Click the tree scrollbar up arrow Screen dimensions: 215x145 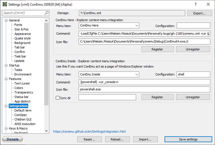pyautogui.click(x=46, y=21)
